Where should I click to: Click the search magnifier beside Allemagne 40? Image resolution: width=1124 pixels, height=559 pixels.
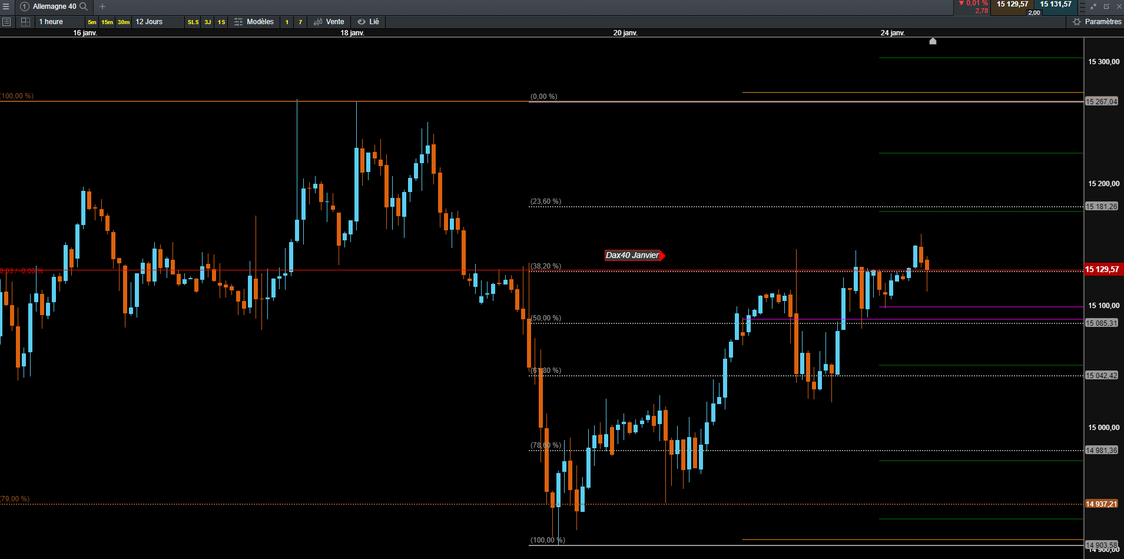pyautogui.click(x=84, y=6)
